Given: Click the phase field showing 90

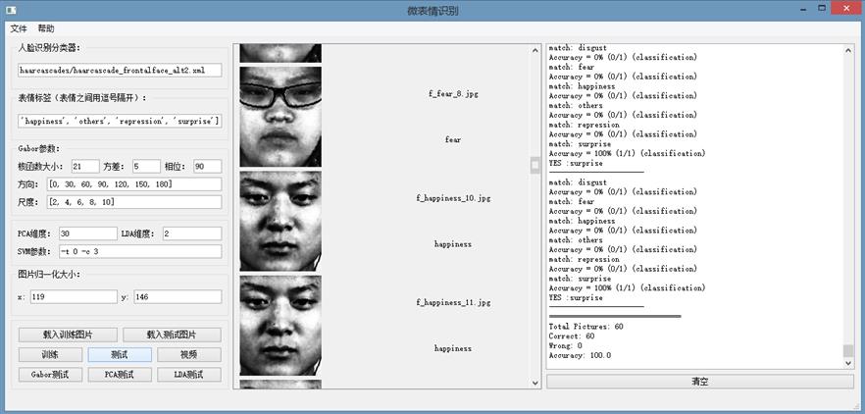Looking at the screenshot, I should point(208,166).
